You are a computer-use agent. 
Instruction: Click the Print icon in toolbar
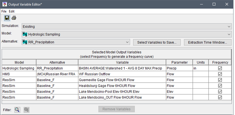(14, 18)
